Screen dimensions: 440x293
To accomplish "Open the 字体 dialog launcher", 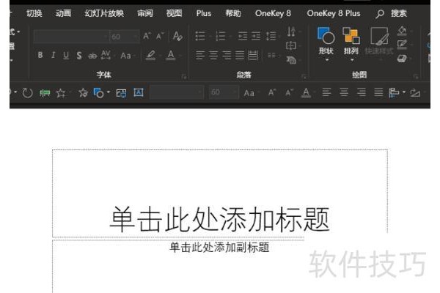I will click(184, 76).
